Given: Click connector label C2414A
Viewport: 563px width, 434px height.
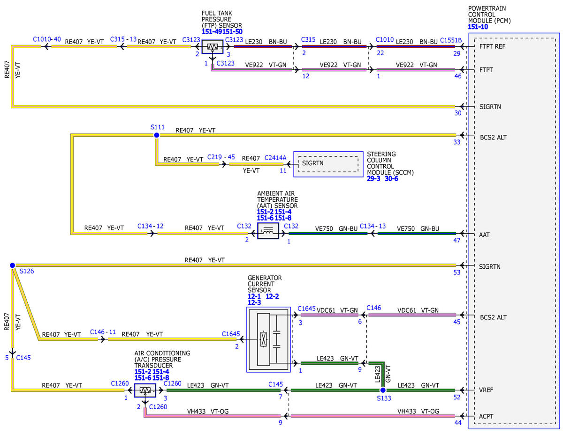Looking at the screenshot, I should (x=275, y=158).
